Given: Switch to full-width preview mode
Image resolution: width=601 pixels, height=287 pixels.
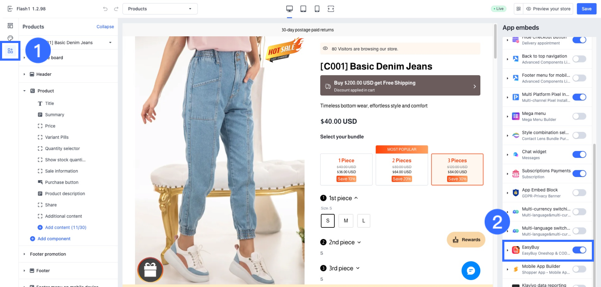Looking at the screenshot, I should pyautogui.click(x=331, y=9).
